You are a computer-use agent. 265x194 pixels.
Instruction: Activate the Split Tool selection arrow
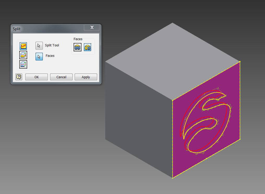(x=39, y=46)
